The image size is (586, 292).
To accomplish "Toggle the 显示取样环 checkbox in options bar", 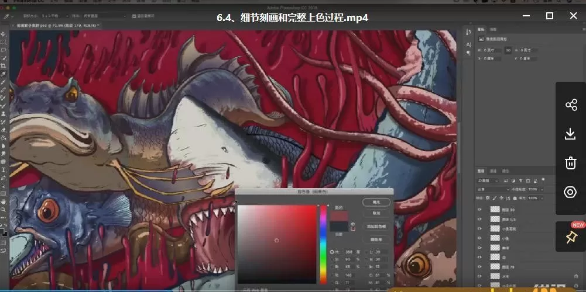I will pyautogui.click(x=134, y=16).
